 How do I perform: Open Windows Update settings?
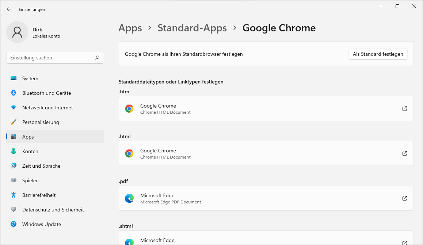(x=41, y=224)
